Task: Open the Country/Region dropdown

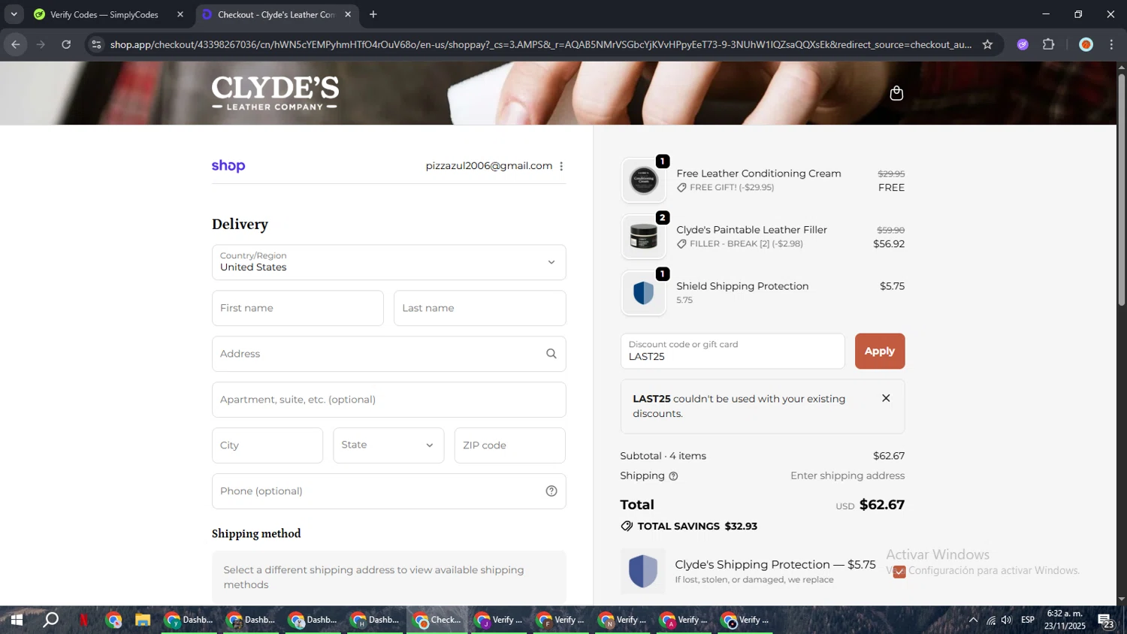Action: [x=388, y=262]
